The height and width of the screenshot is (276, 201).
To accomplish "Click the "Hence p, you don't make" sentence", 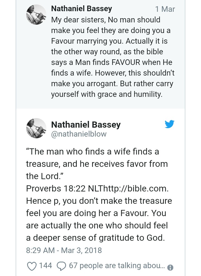I will pyautogui.click(x=99, y=201).
